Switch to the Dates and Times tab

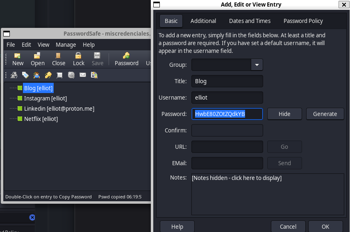[x=250, y=21]
